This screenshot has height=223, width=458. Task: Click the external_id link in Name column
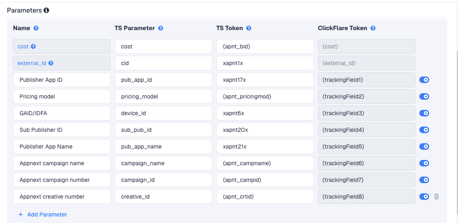coord(32,63)
